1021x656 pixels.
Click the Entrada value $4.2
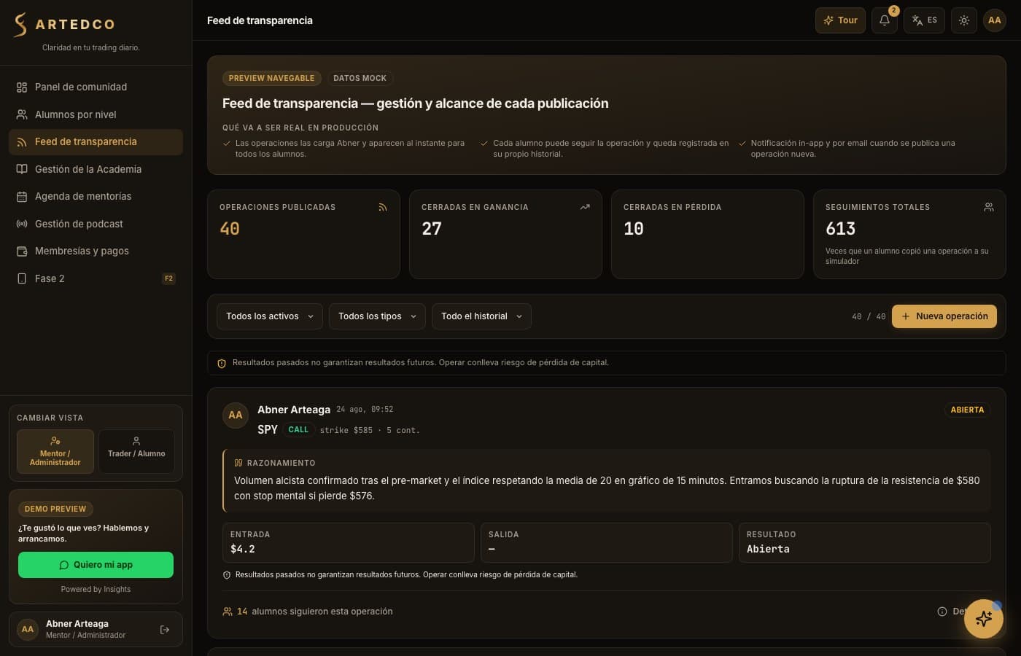click(243, 550)
